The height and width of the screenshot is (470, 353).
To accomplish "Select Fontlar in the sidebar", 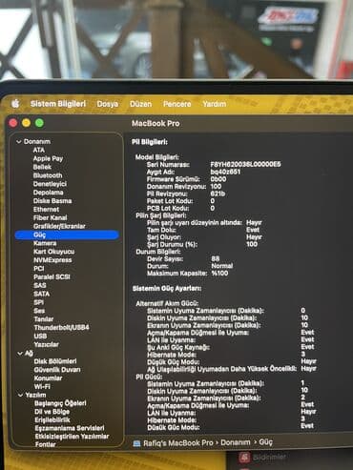I will pyautogui.click(x=45, y=444).
